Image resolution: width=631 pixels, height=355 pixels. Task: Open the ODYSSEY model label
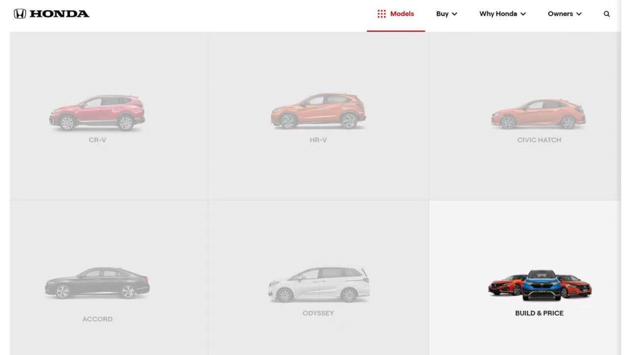pos(318,313)
